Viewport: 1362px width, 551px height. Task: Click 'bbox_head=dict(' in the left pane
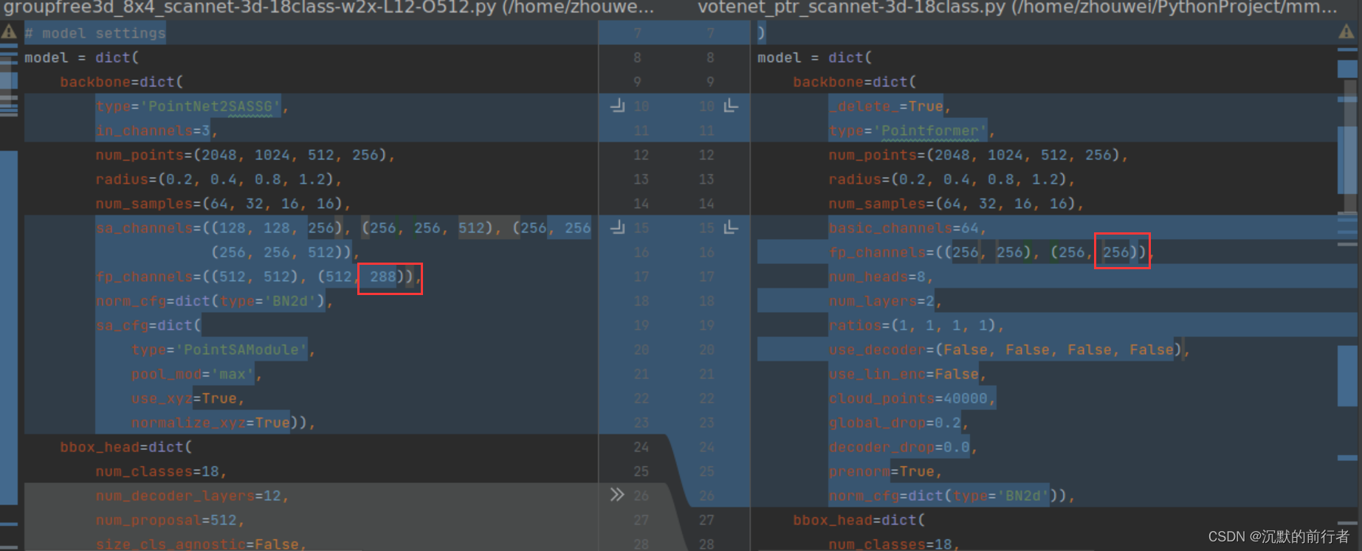[126, 447]
